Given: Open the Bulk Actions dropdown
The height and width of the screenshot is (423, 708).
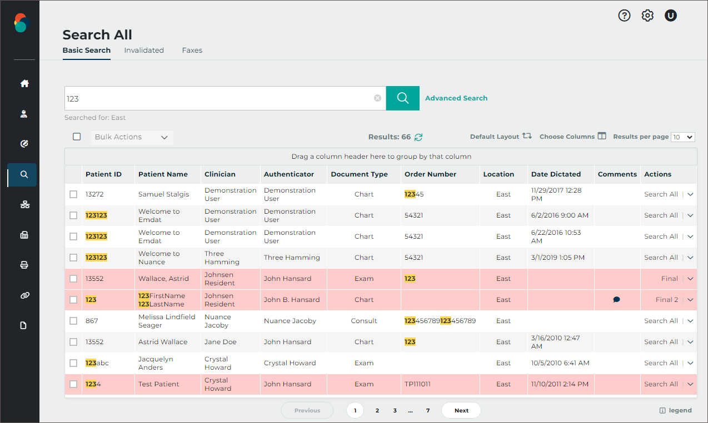Looking at the screenshot, I should [x=132, y=137].
